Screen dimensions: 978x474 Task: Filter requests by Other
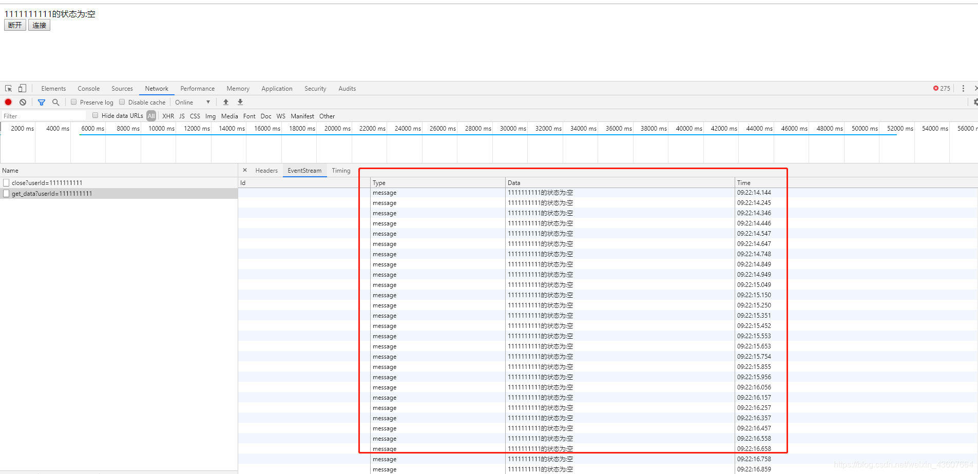[x=327, y=116]
